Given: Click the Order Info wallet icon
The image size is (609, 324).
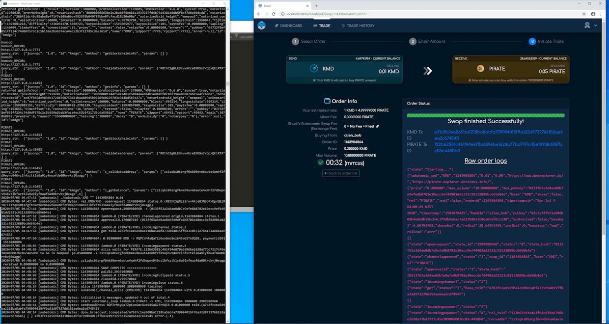Looking at the screenshot, I should pyautogui.click(x=327, y=101).
